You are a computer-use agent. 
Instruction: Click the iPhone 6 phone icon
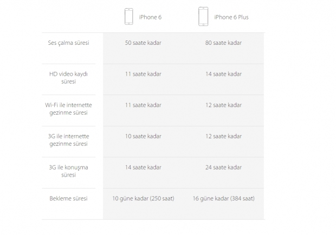click(128, 17)
